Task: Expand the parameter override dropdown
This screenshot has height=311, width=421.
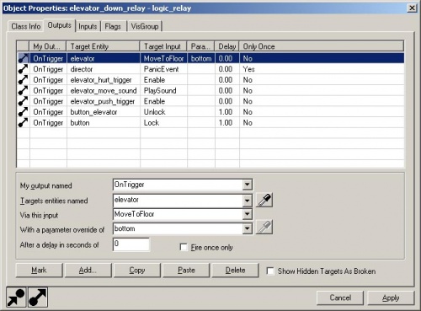Action: 247,228
